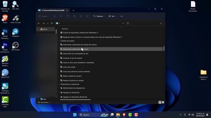
Task: Open the Telegram desktop shortcut
Action: 15,33
